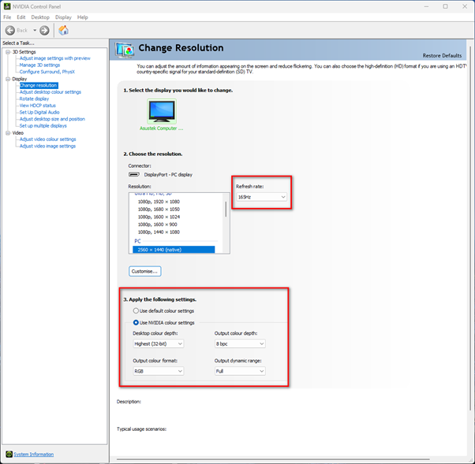Click the Home icon in the toolbar
The height and width of the screenshot is (464, 475).
(x=63, y=31)
